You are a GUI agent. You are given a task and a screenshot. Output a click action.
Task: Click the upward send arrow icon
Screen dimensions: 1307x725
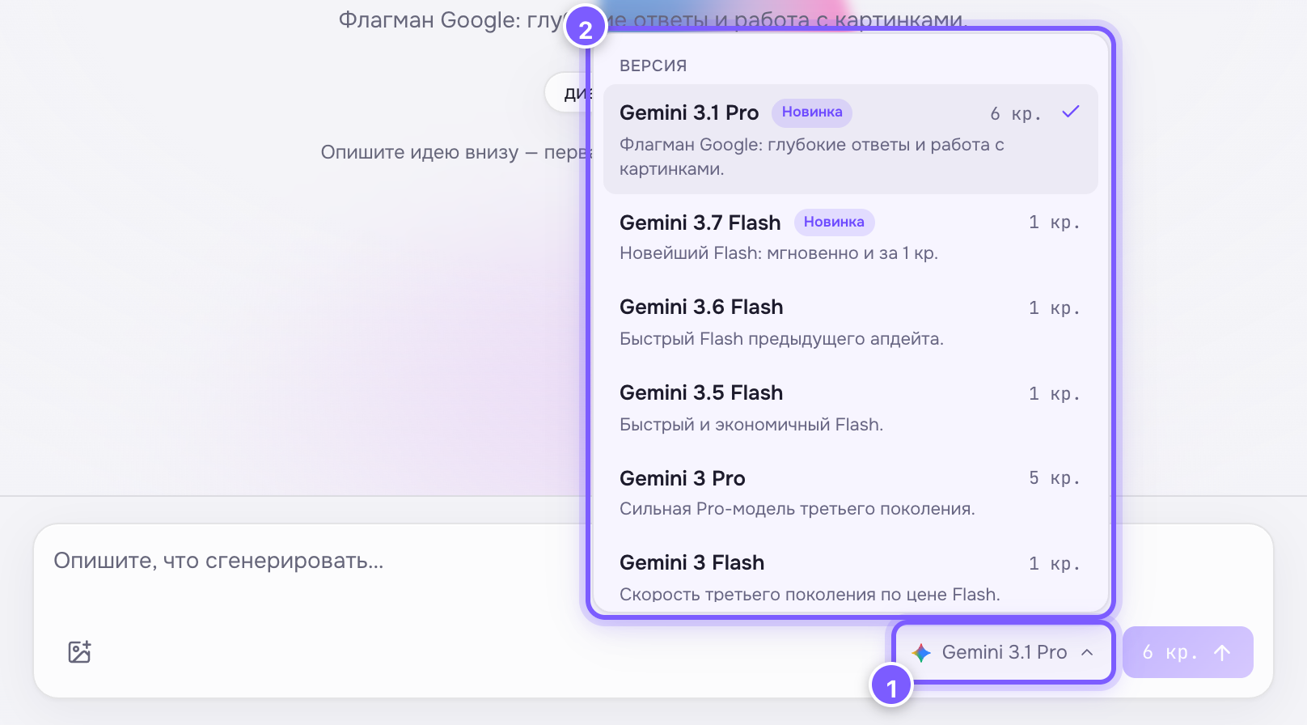coord(1222,652)
